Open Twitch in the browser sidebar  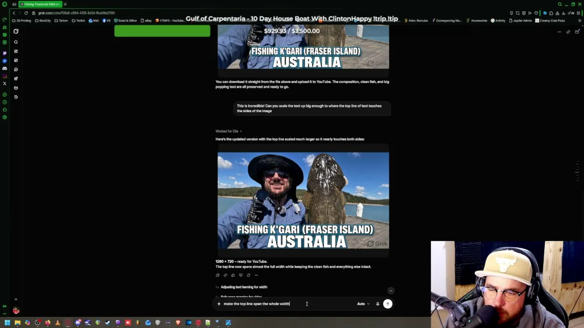[5, 53]
